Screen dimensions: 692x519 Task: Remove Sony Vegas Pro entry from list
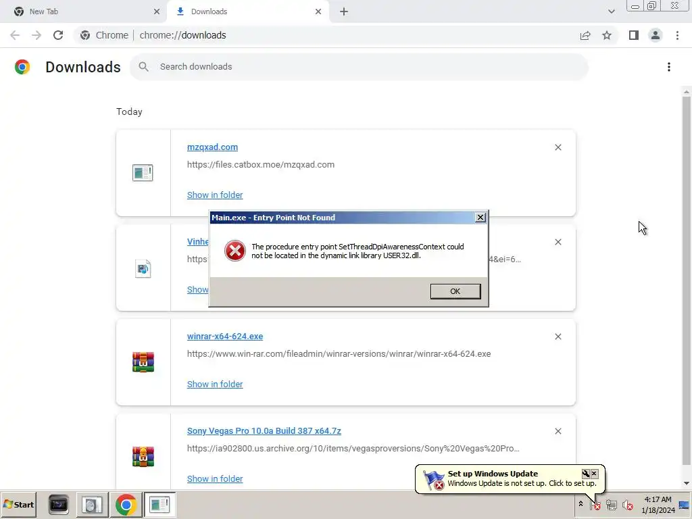(558, 431)
